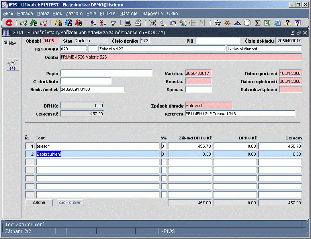Open the Blok menu
The height and width of the screenshot is (239, 311).
[57, 14]
